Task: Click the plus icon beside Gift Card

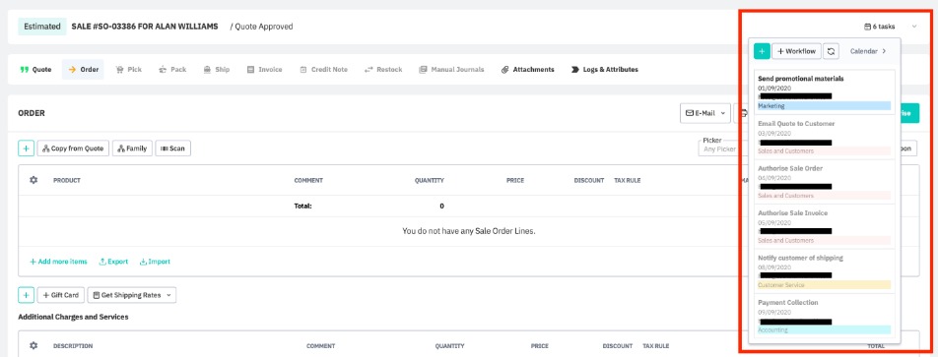Action: coord(26,295)
